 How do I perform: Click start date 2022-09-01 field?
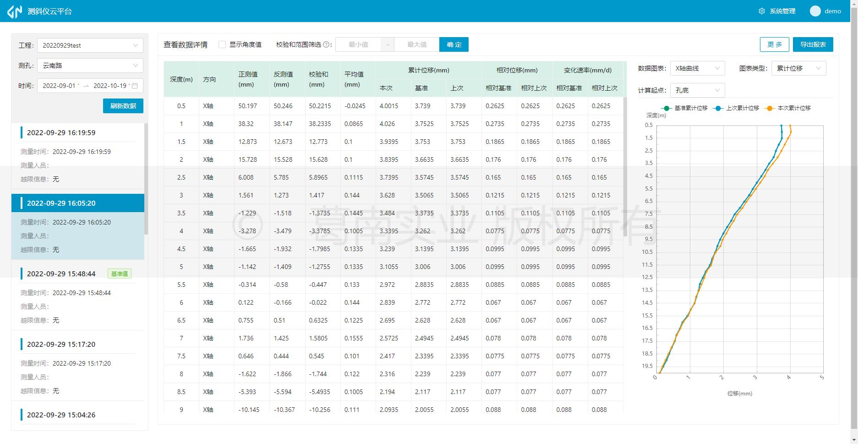coord(60,86)
